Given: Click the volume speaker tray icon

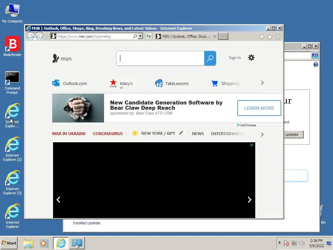Looking at the screenshot, I should click(x=302, y=243).
